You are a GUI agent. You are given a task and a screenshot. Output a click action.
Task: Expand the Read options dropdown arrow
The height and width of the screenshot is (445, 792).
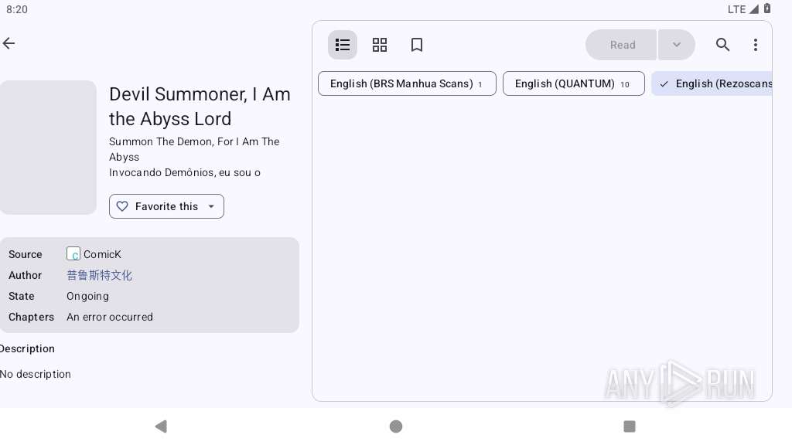(x=677, y=45)
